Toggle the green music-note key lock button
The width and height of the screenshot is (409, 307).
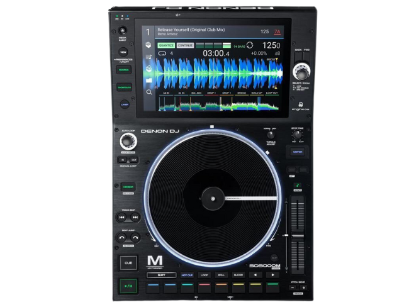point(298,185)
